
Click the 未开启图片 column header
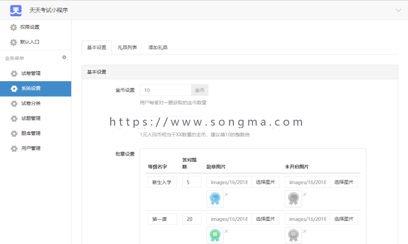pyautogui.click(x=296, y=166)
